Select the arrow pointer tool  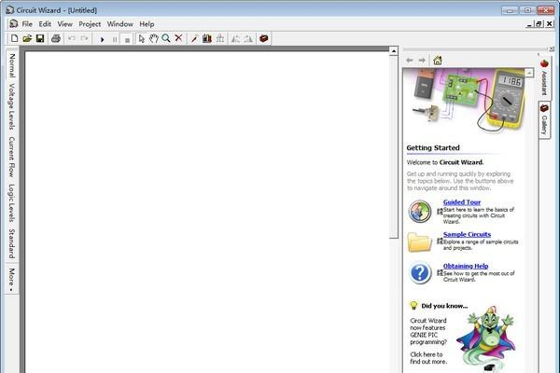(142, 38)
